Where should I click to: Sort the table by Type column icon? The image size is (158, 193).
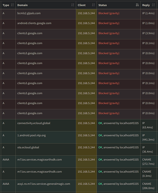coord(12,5)
